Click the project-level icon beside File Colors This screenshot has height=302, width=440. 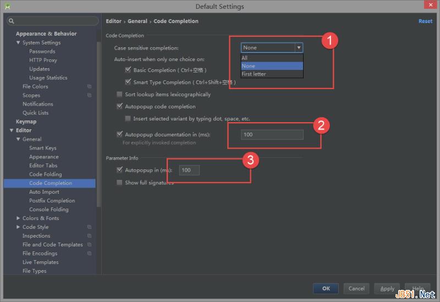click(x=89, y=86)
